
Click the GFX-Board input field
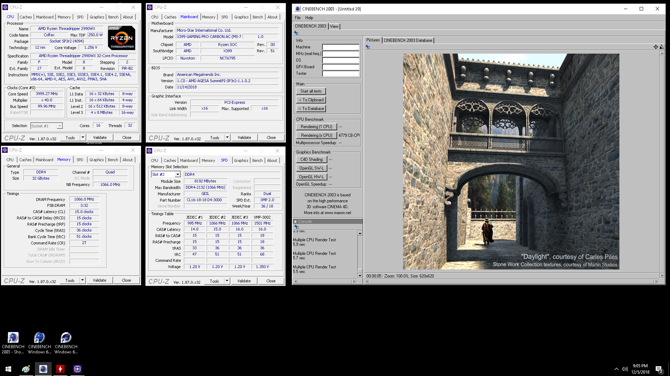pyautogui.click(x=341, y=67)
